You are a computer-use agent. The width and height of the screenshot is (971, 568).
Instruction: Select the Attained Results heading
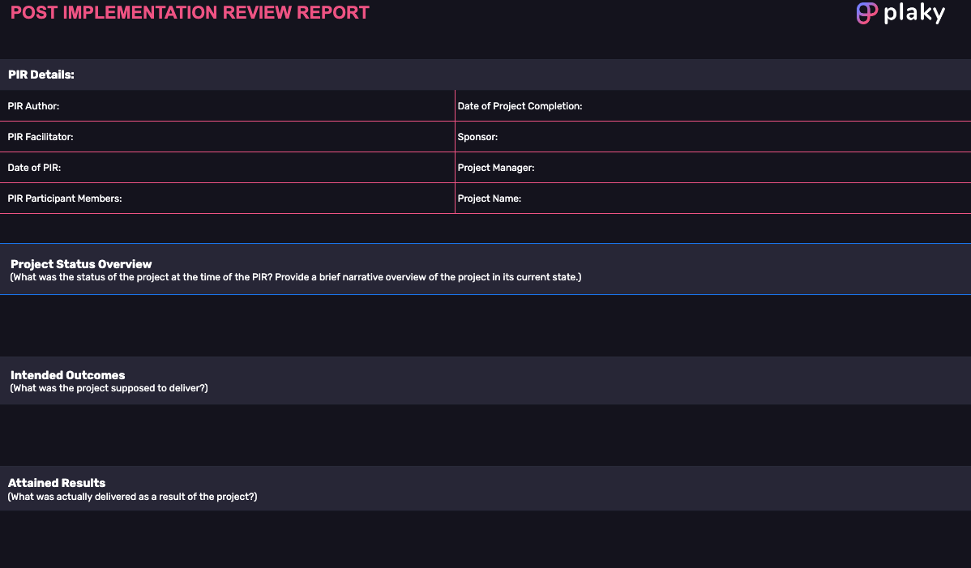(x=57, y=483)
